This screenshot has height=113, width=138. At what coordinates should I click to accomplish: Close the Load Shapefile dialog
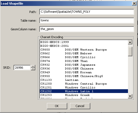[x=134, y=4]
